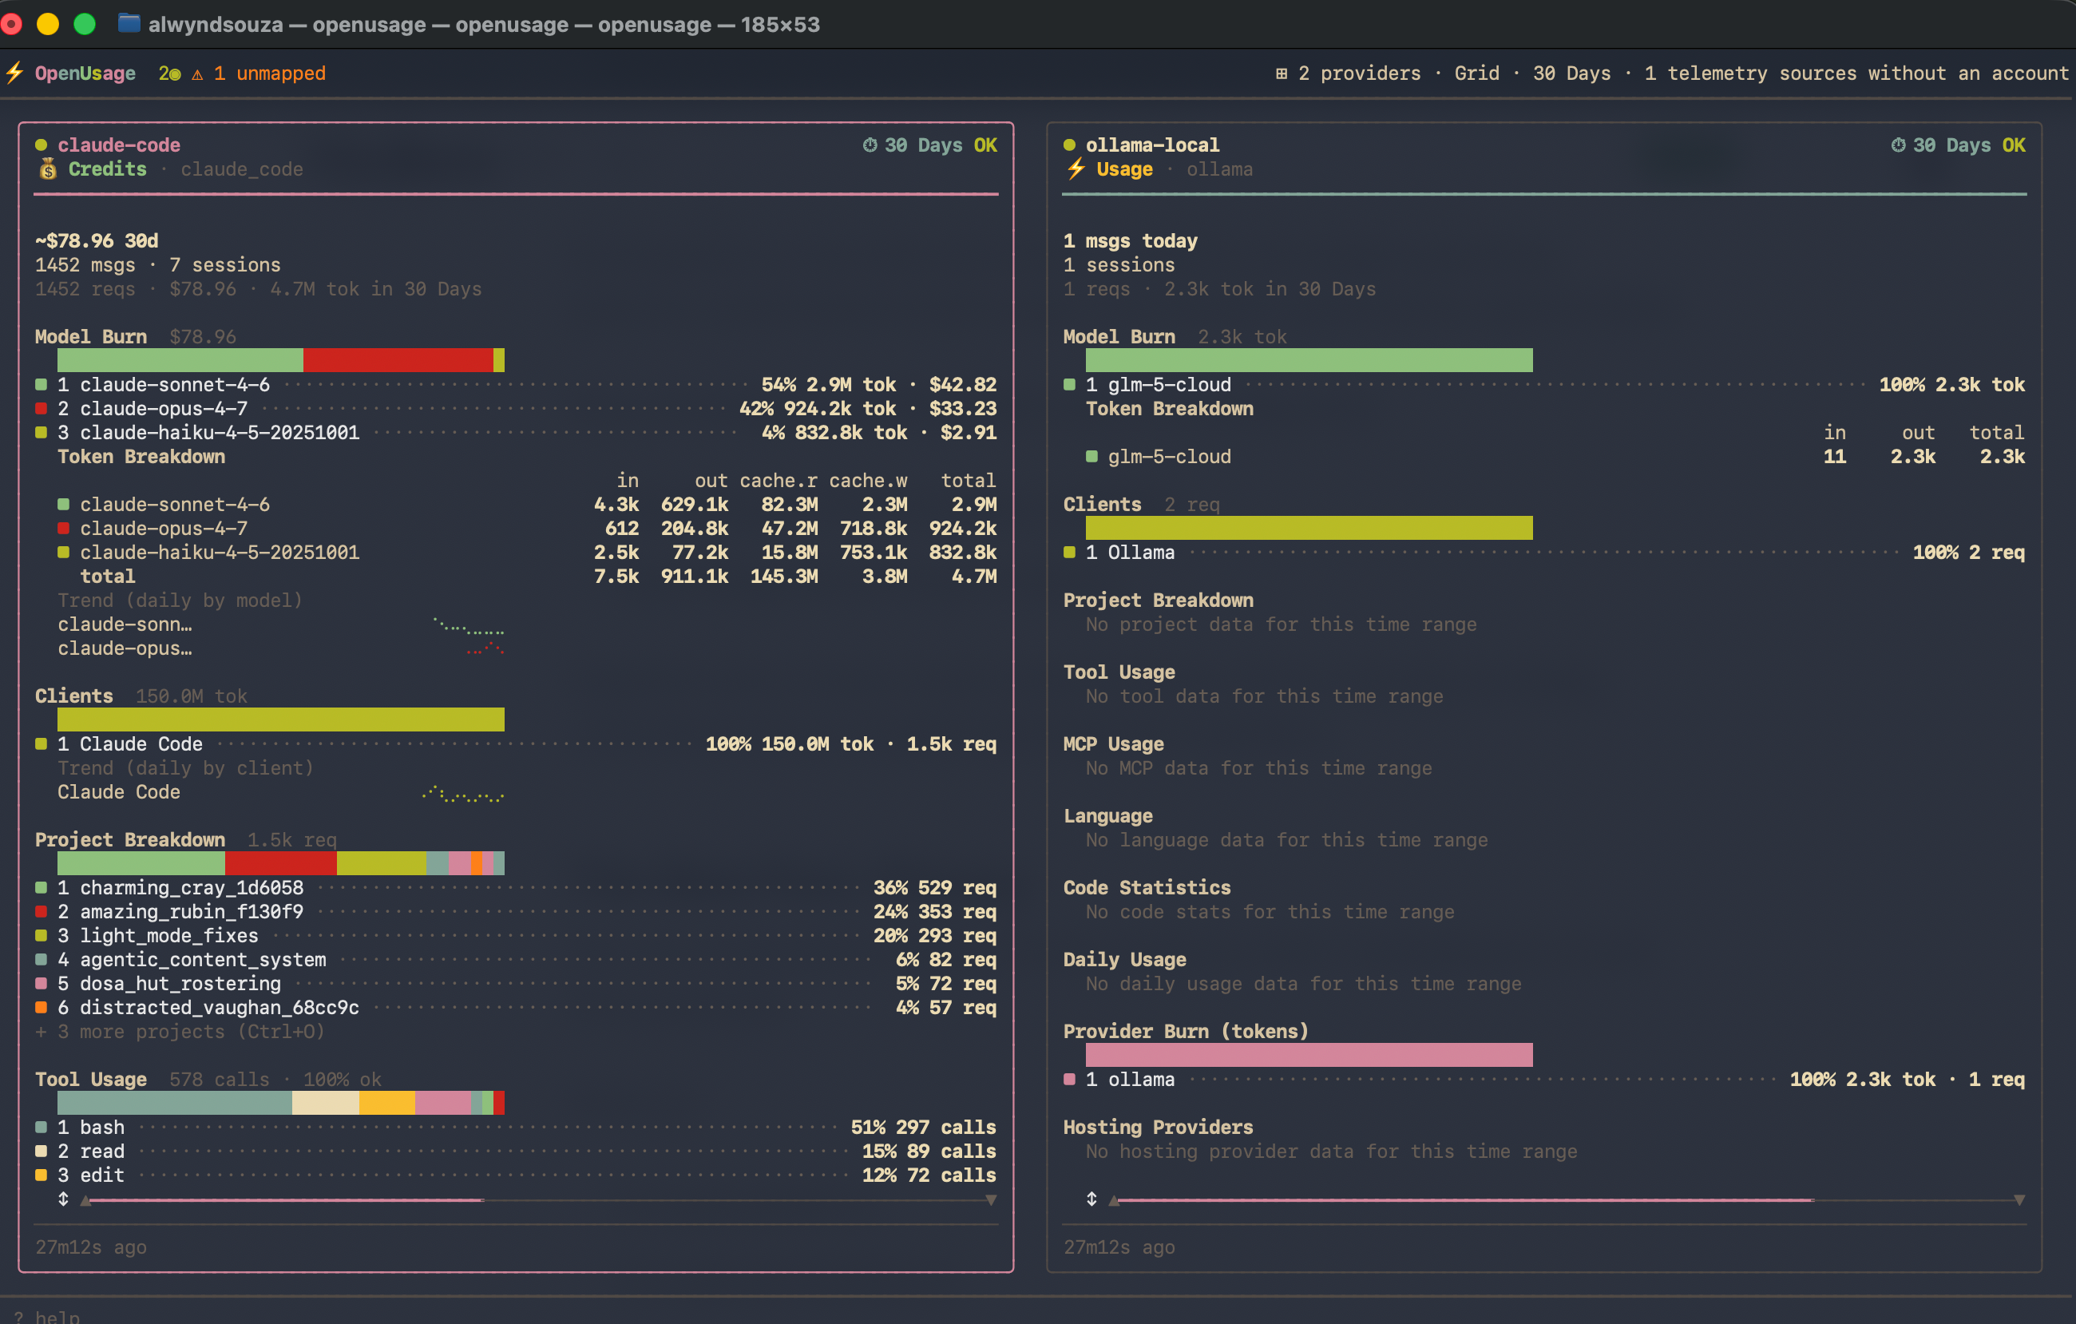Click the yellow marker beside light_mode_fixes
This screenshot has width=2076, height=1324.
[41, 935]
